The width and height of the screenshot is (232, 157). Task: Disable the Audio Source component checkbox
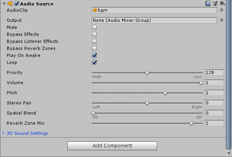coord(16,4)
